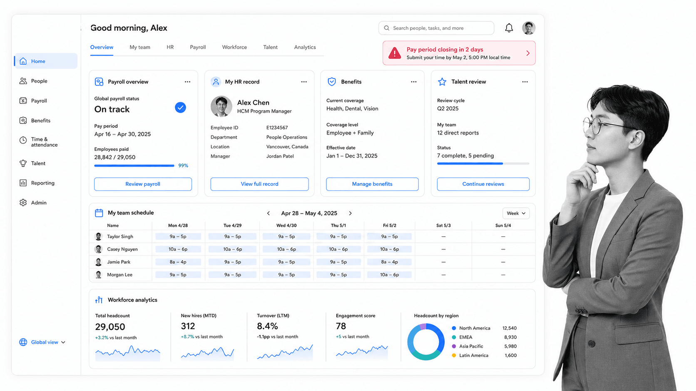This screenshot has height=391, width=696.
Task: Click the Latin America legend color dot
Action: pos(454,356)
